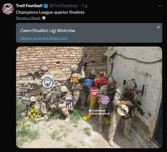Image resolution: width=167 pixels, height=152 pixels.
Task: Click the Tłumacz z DeepL link
Action: (28, 18)
